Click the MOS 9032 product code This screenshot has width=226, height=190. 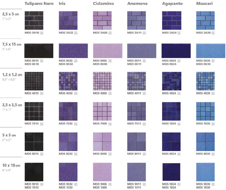tap(66, 184)
